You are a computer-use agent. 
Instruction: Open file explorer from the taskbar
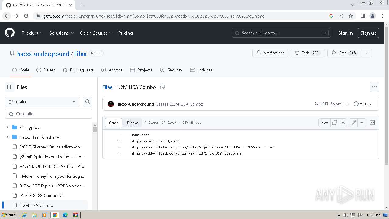pos(34,215)
